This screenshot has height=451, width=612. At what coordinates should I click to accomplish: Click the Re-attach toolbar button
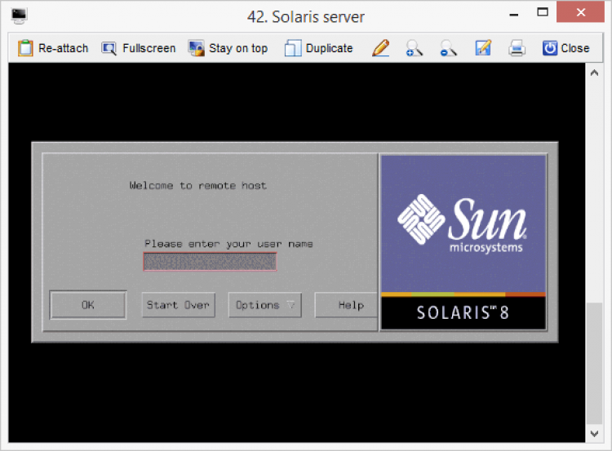(52, 48)
